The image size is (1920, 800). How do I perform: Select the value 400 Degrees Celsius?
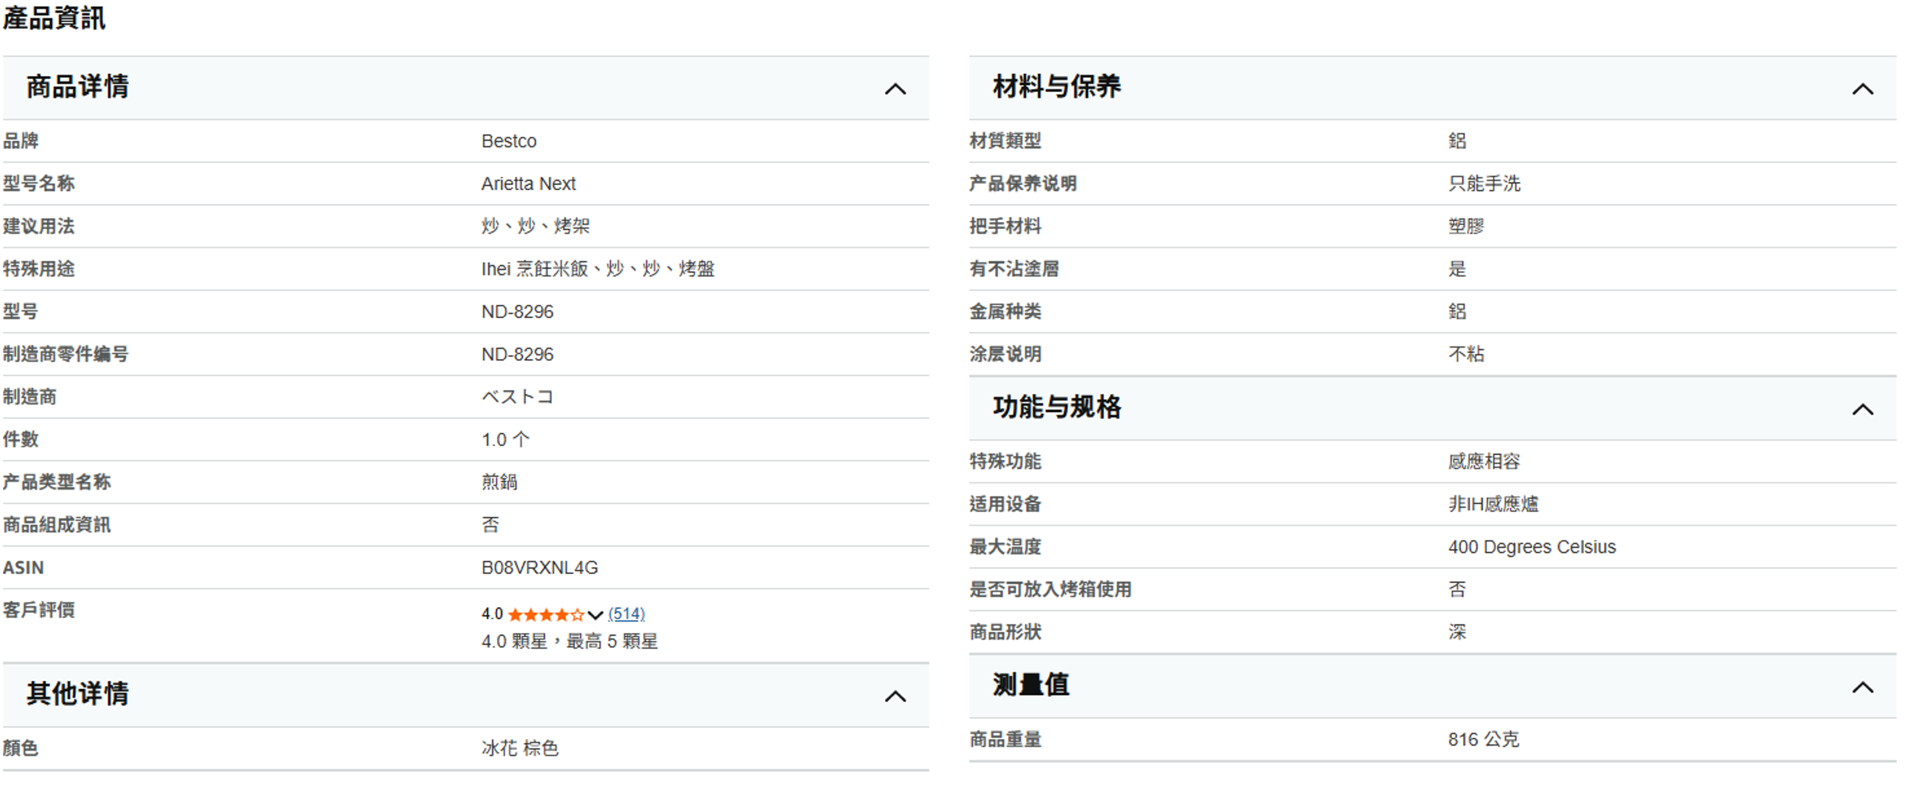click(x=1532, y=547)
